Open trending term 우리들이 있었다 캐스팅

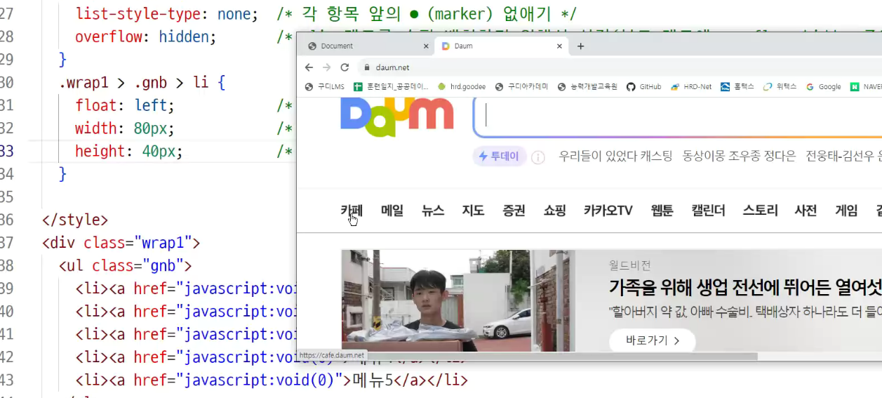point(615,157)
